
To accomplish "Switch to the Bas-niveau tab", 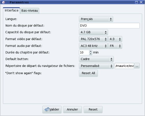I will (30, 11).
